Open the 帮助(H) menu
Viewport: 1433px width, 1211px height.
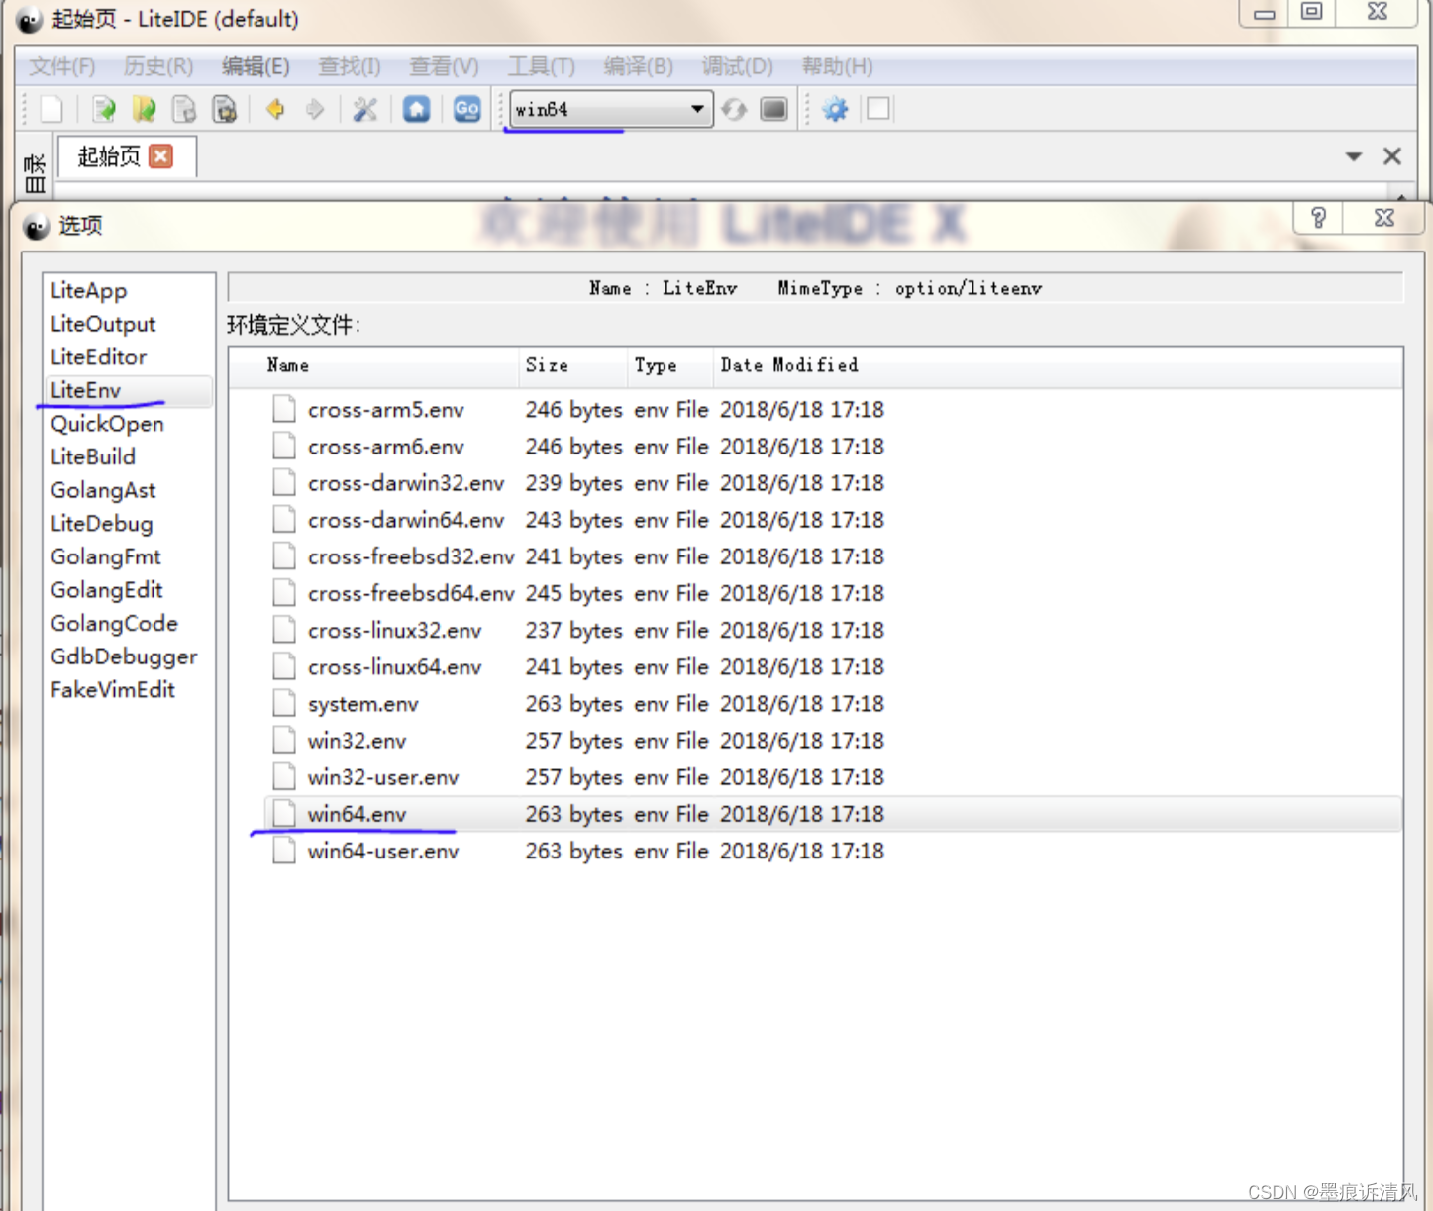click(x=838, y=66)
